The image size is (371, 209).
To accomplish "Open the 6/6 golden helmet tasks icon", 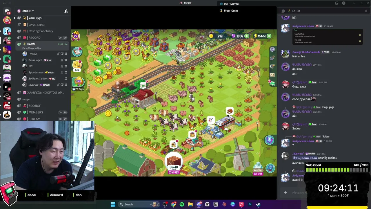I will [x=77, y=66].
